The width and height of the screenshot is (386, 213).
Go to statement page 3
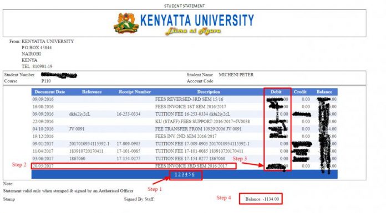pyautogui.click(x=183, y=174)
